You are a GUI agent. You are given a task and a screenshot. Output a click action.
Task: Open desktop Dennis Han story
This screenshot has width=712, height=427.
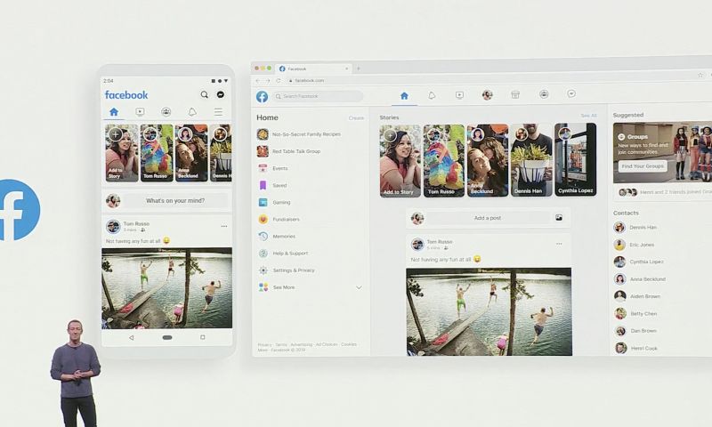point(531,161)
